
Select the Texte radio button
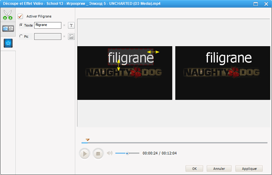coord(21,25)
